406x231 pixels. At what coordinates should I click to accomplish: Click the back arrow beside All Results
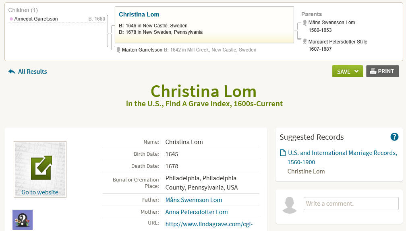pos(12,71)
